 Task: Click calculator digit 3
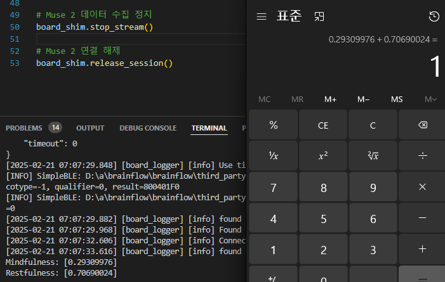[373, 250]
